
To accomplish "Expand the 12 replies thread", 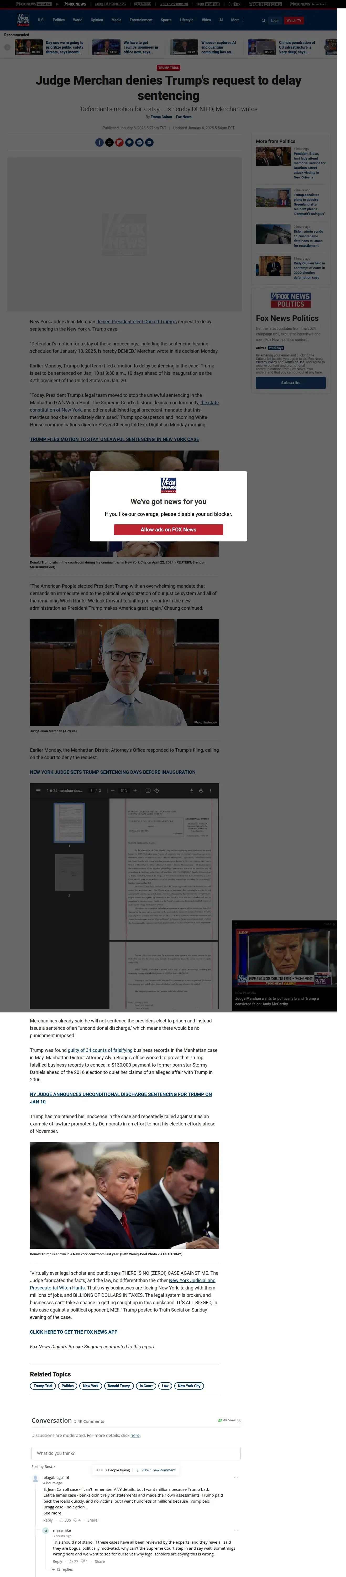I will pos(62,1569).
